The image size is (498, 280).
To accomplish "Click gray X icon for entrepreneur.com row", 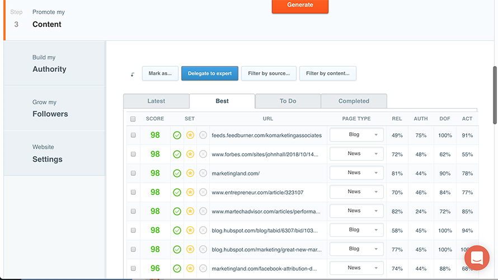I will tap(203, 193).
